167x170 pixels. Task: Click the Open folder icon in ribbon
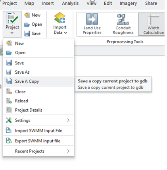pyautogui.click(x=27, y=25)
